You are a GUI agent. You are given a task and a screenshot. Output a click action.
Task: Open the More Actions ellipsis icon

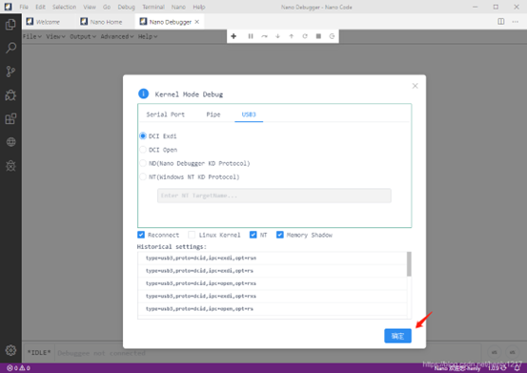515,22
